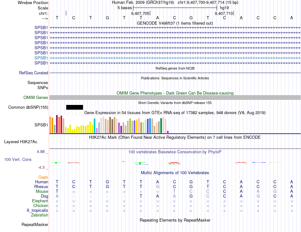Select the Elephant species label
Viewport: 301px width, 232px height.
40,201
